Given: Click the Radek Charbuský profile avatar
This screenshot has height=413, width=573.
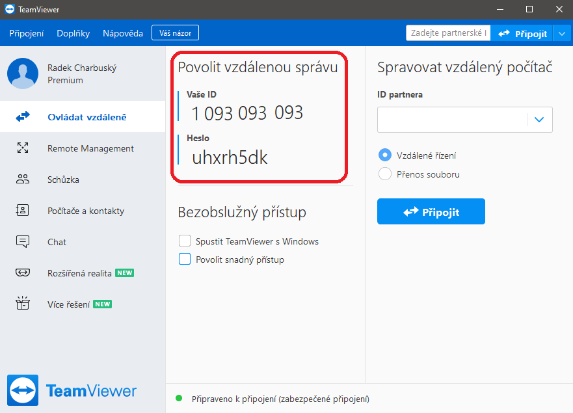Looking at the screenshot, I should (23, 73).
